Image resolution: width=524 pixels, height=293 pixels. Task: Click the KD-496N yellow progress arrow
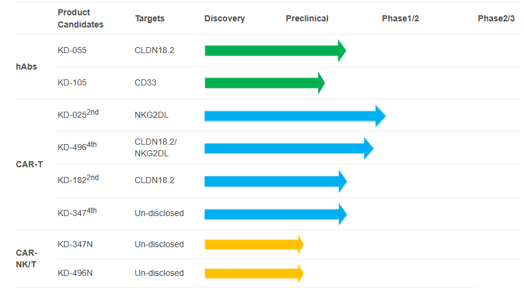(253, 273)
